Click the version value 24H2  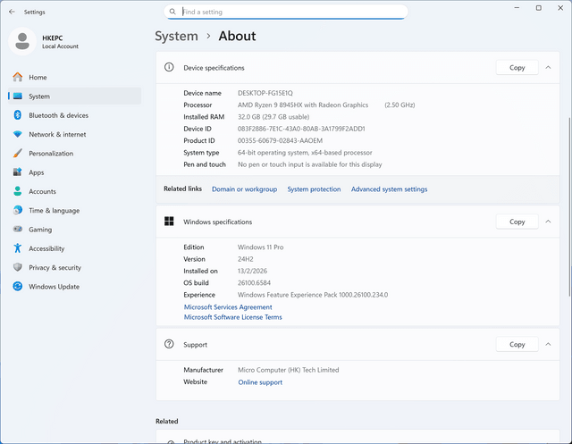(x=246, y=259)
